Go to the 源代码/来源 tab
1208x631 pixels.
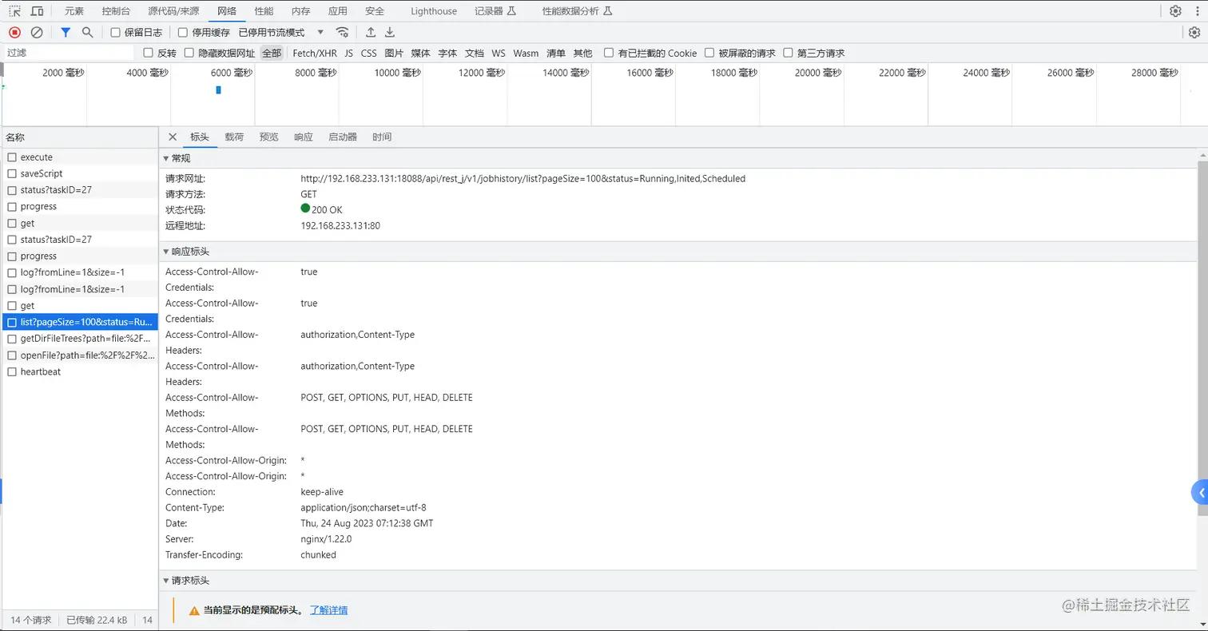pyautogui.click(x=172, y=11)
